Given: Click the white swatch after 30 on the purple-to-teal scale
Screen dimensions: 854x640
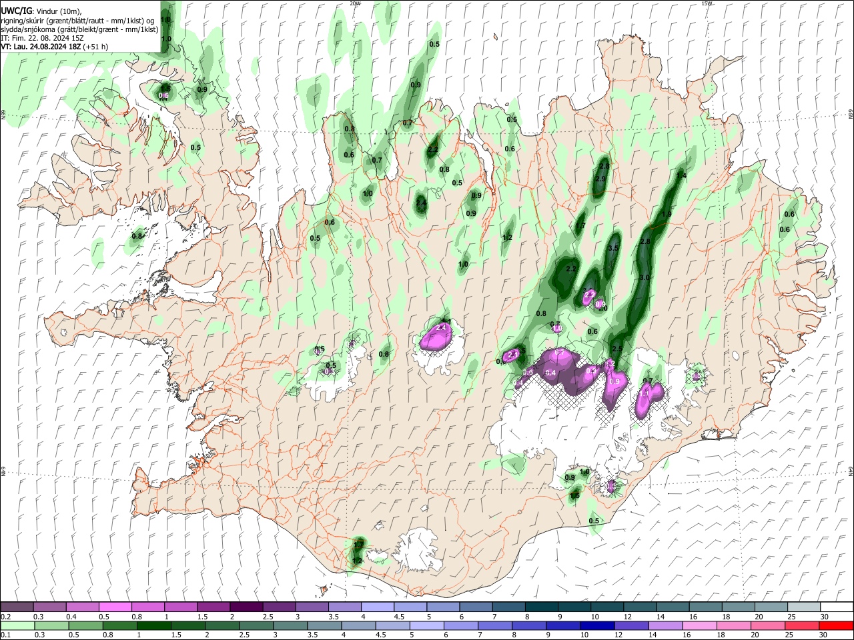Looking at the screenshot, I should coord(837,607).
